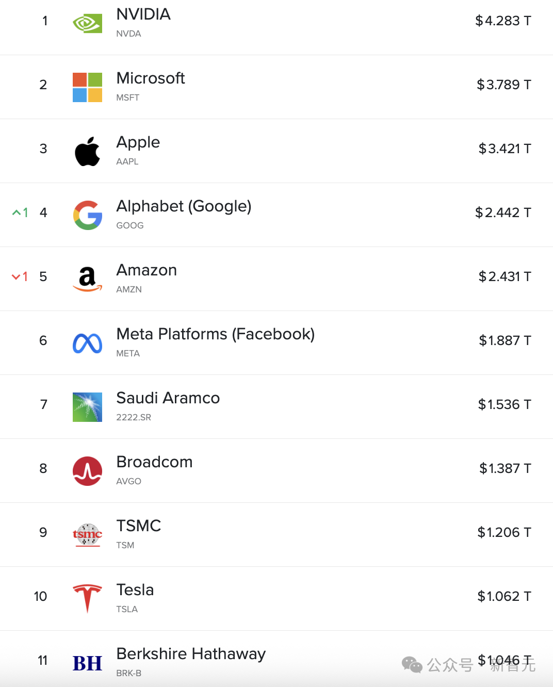Viewport: 553px width, 687px height.
Task: Open the Saudi Aramco company name
Action: [x=168, y=398]
